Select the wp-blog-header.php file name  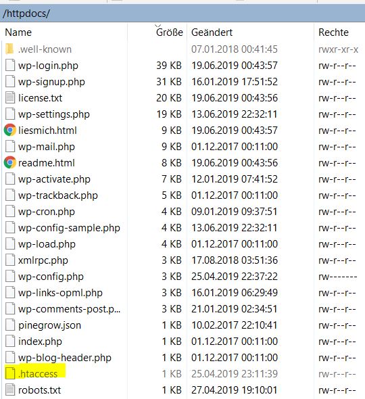pos(65,358)
